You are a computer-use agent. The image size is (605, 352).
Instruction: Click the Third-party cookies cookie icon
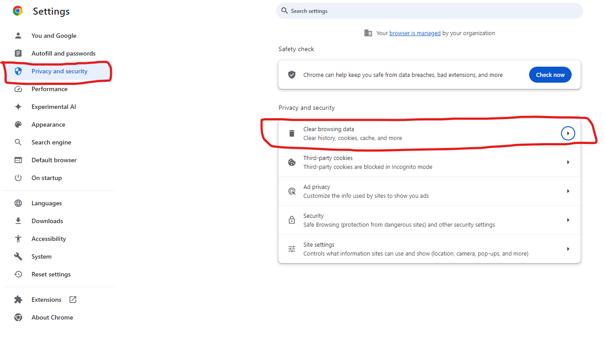tap(292, 162)
